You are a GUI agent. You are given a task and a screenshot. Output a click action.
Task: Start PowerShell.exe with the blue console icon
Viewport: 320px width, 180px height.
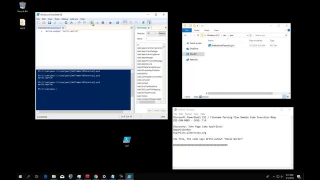pos(117,22)
